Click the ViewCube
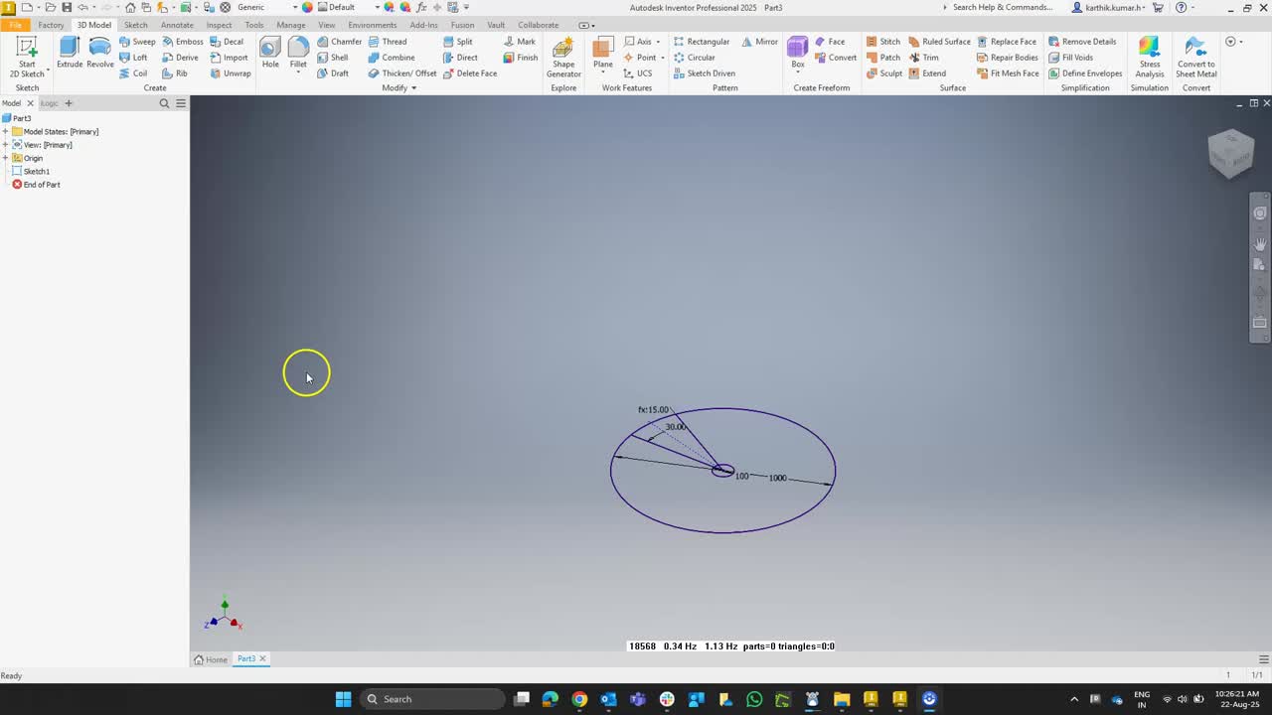Screen dimensions: 1272x715 click(x=1230, y=153)
